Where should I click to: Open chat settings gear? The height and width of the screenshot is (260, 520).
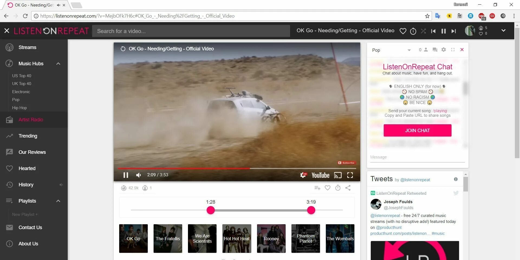click(444, 50)
